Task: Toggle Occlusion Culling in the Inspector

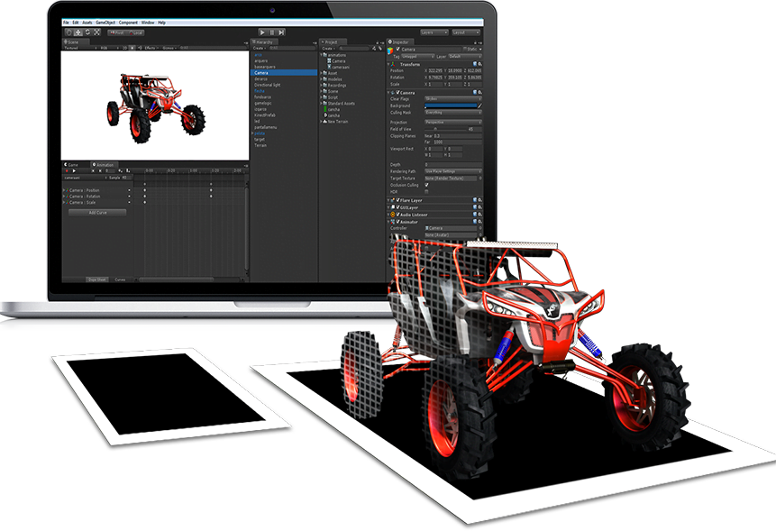Action: [426, 186]
